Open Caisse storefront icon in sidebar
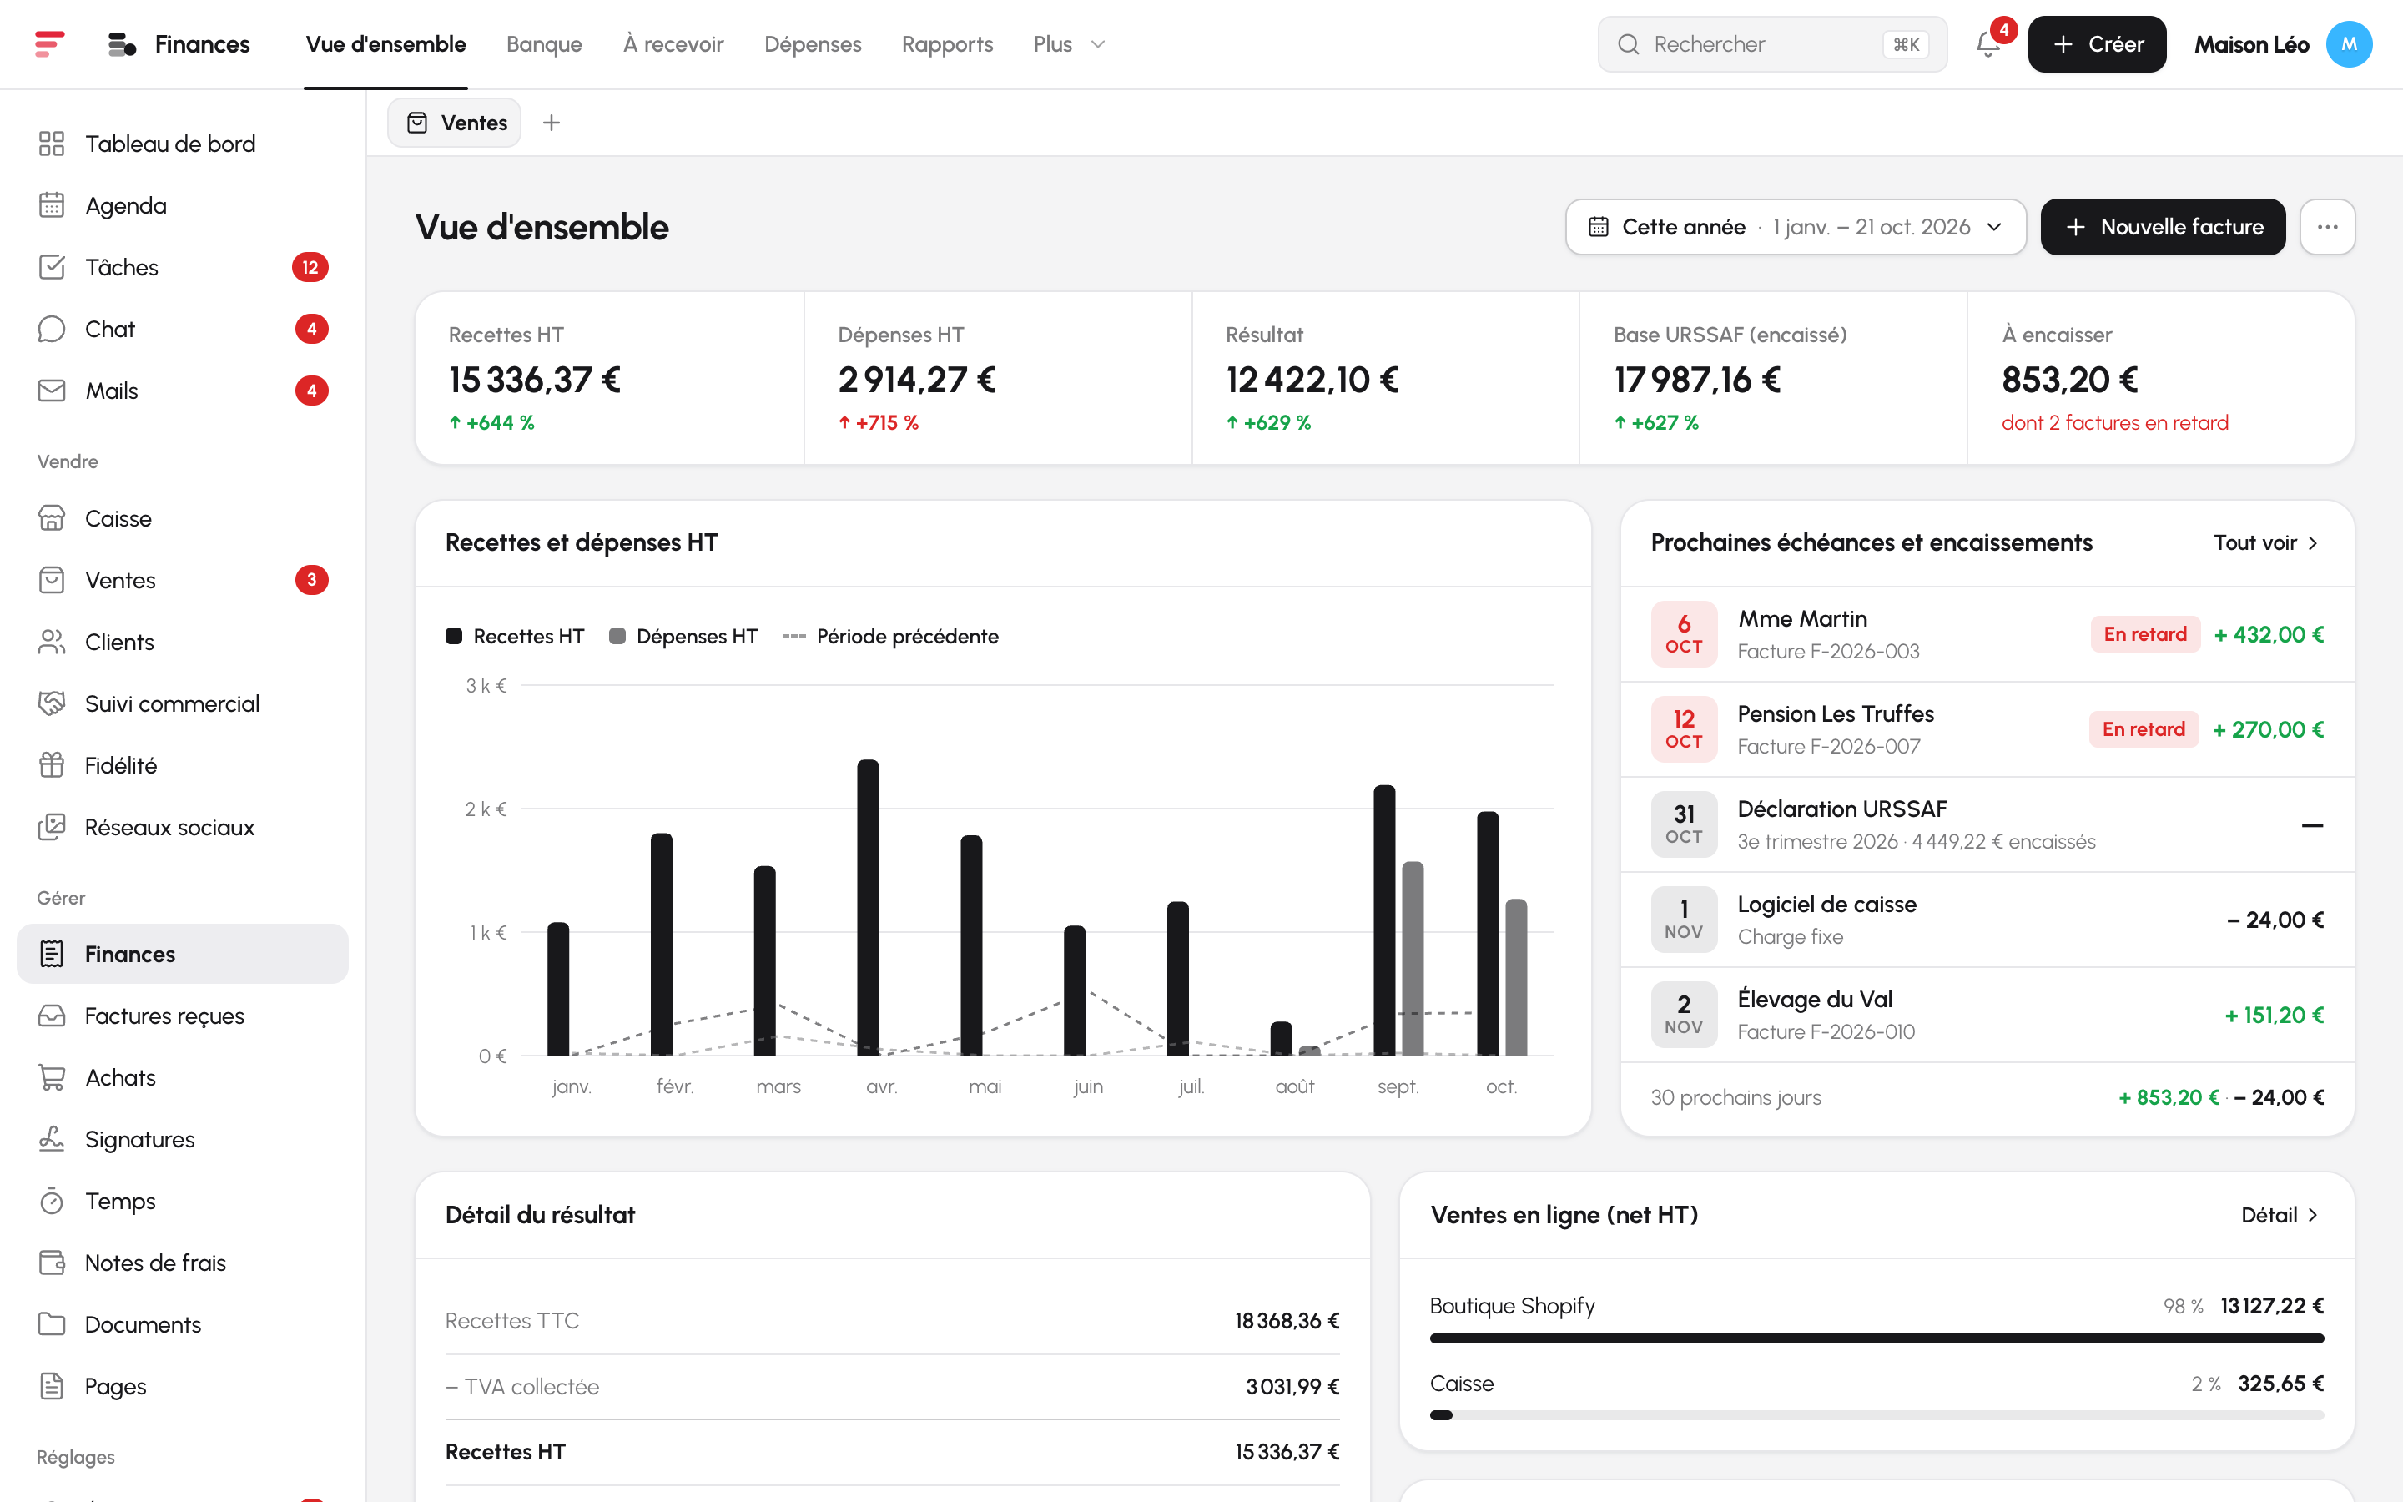2403x1502 pixels. [52, 518]
